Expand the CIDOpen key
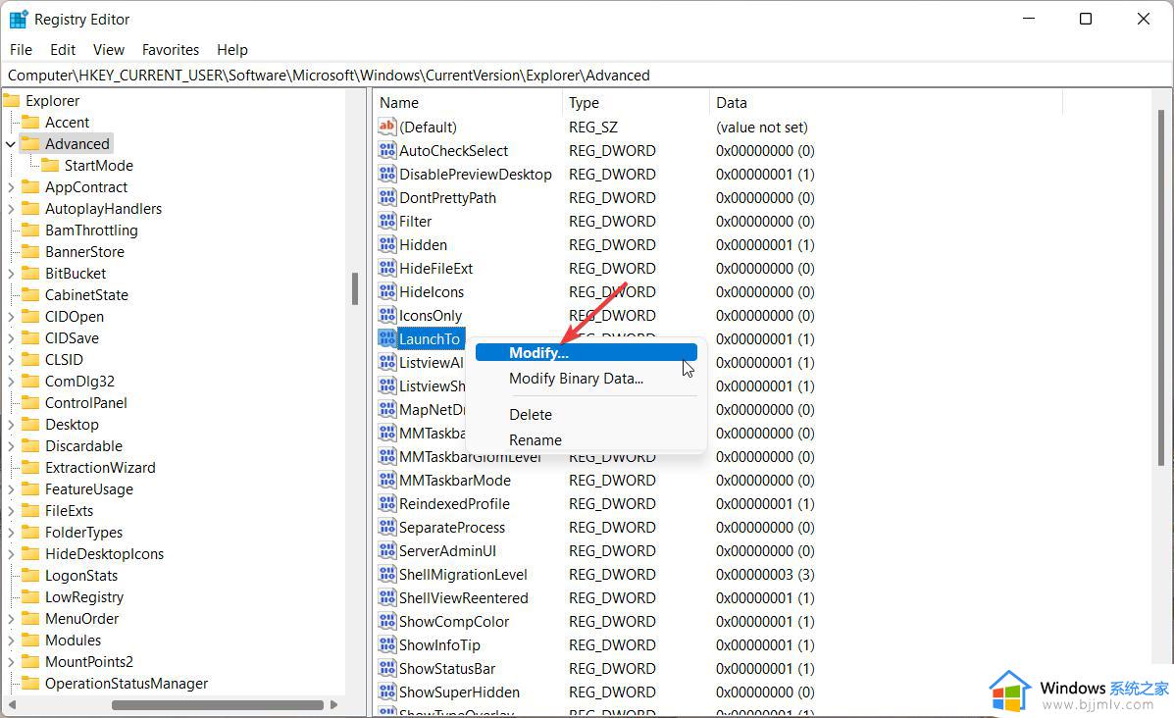Image resolution: width=1174 pixels, height=718 pixels. coord(11,317)
